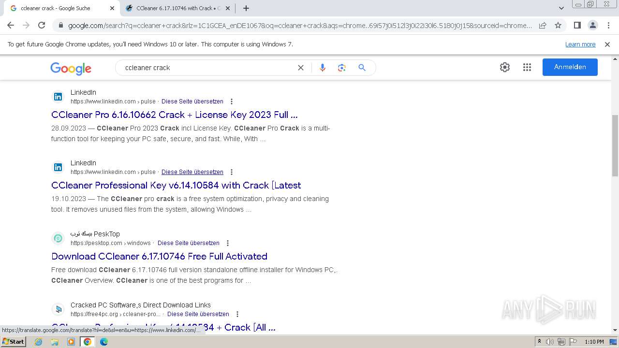Image resolution: width=619 pixels, height=348 pixels.
Task: Translate the free4pc.org result page
Action: (198, 314)
